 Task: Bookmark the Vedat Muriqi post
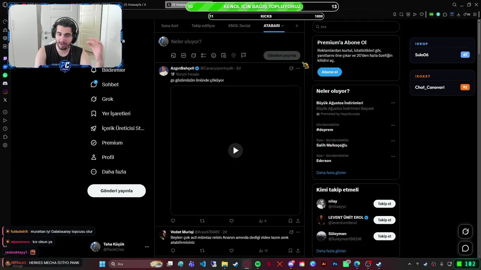point(290,250)
